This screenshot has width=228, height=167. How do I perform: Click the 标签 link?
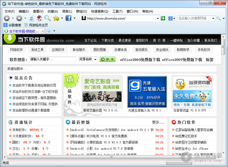point(209,60)
